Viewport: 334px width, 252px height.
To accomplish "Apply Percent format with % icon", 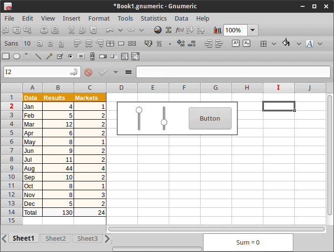I will [x=159, y=44].
